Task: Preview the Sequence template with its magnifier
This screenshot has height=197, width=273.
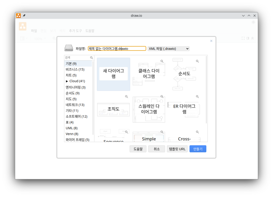Action: pyautogui.click(x=126, y=132)
